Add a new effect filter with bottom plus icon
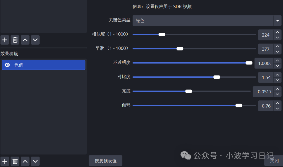The width and height of the screenshot is (283, 167). 5,161
